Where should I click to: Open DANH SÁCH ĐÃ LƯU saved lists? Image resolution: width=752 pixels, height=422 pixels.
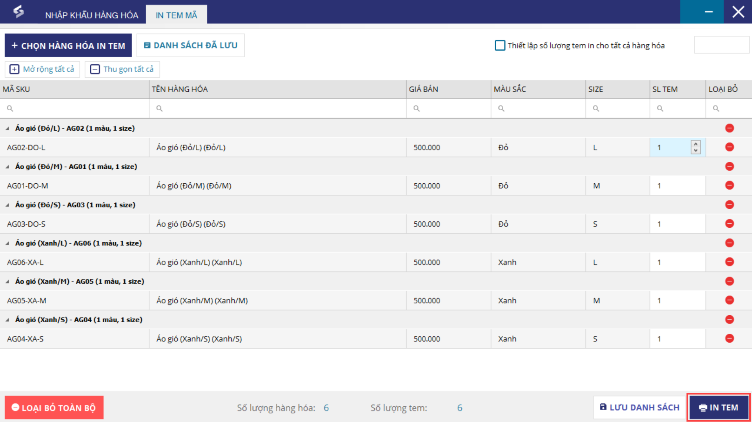(191, 46)
